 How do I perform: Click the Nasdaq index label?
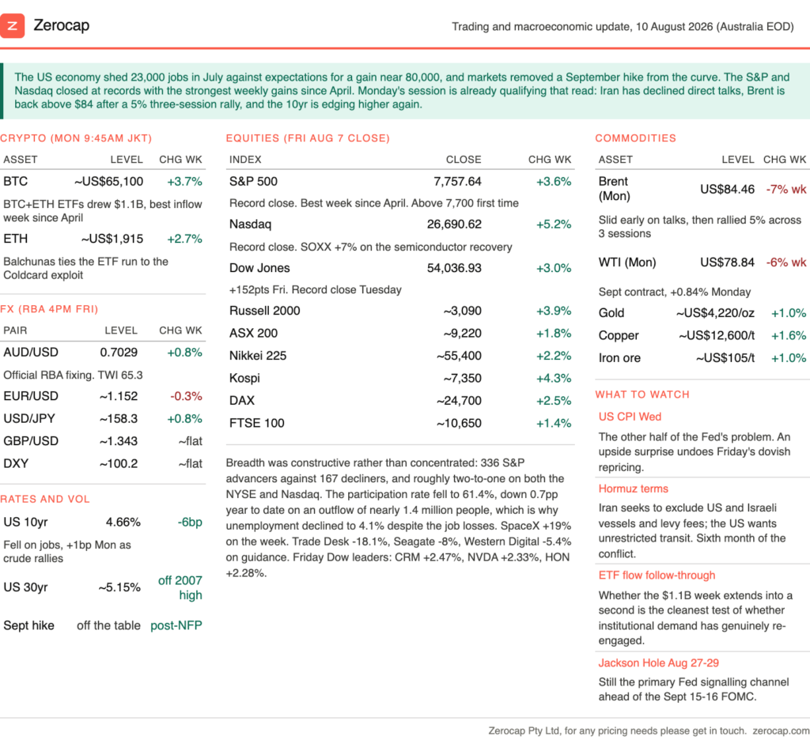251,225
